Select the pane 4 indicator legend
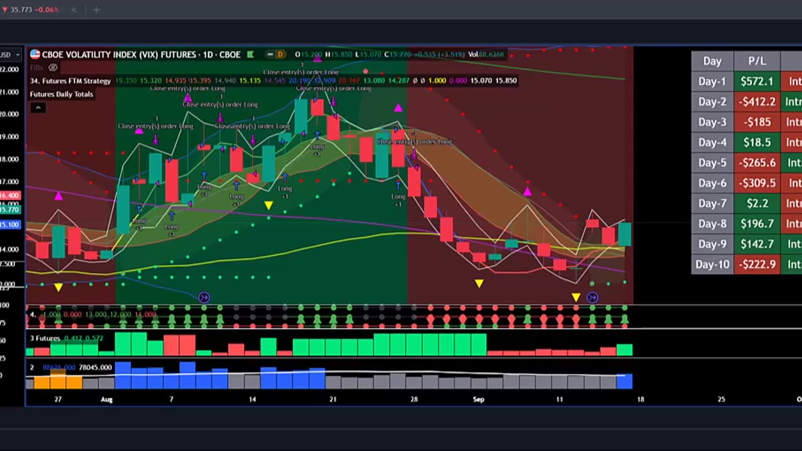 (x=93, y=314)
